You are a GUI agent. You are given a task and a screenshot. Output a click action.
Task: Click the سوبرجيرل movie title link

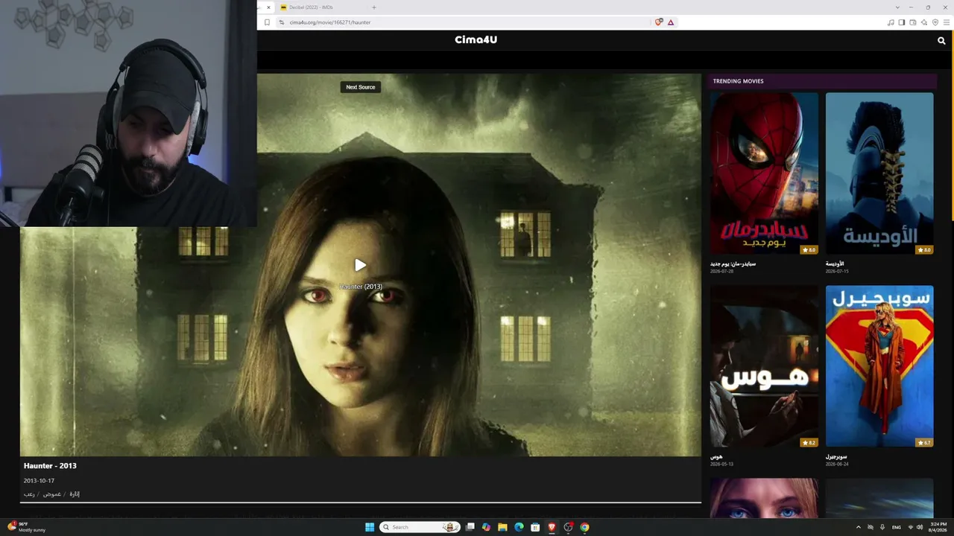click(x=836, y=456)
